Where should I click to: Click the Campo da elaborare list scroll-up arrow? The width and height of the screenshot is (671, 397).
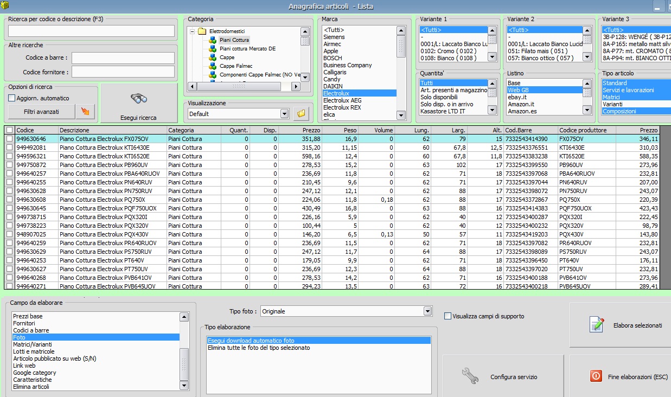click(x=184, y=317)
